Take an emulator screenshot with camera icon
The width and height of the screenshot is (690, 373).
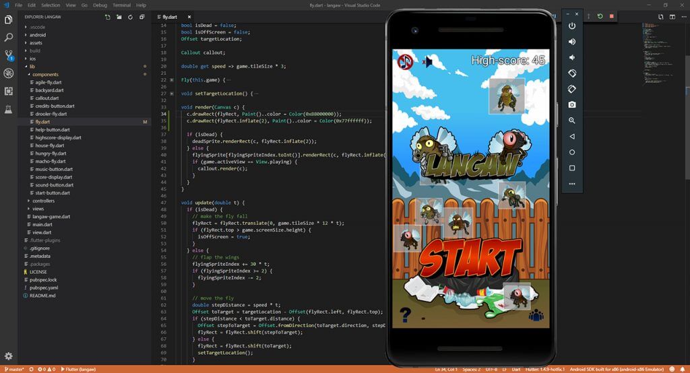point(571,104)
